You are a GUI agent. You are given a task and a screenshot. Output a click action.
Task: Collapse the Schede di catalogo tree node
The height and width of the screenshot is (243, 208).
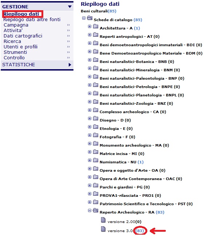[x=84, y=18]
